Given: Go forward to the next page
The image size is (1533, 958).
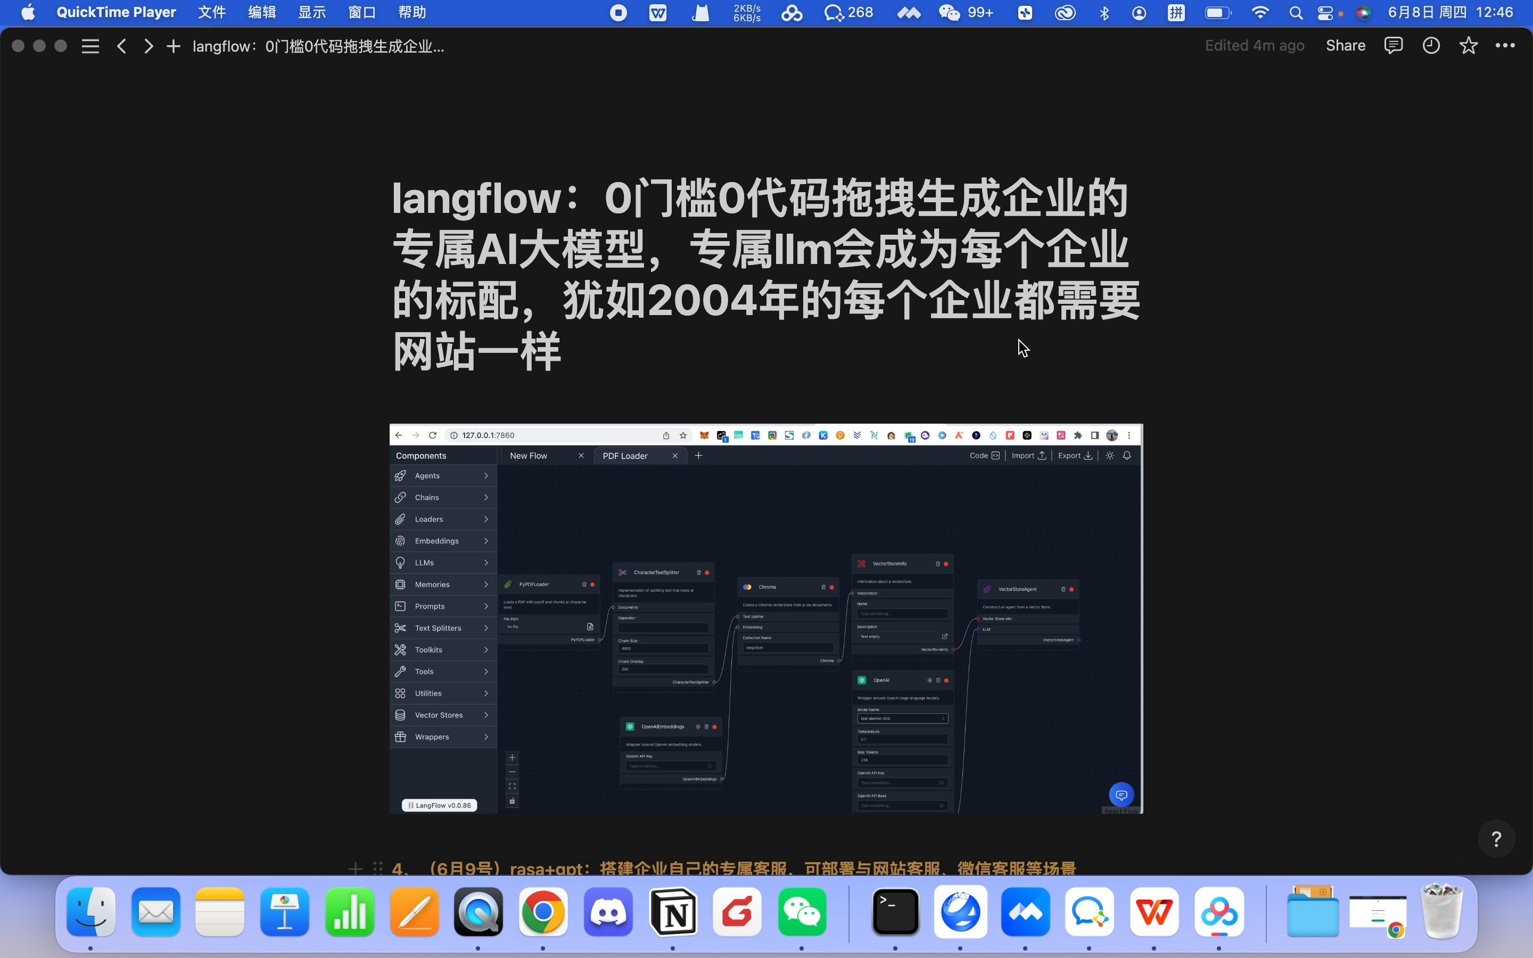Looking at the screenshot, I should pos(148,46).
